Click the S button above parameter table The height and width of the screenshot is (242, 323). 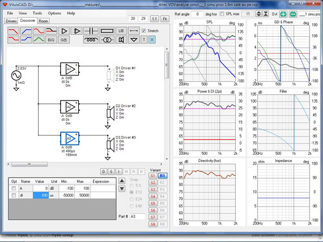click(x=111, y=172)
